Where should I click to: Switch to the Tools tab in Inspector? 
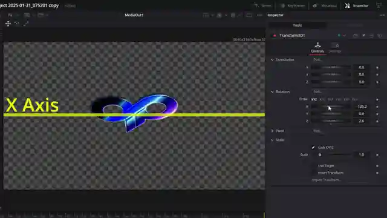pyautogui.click(x=297, y=25)
